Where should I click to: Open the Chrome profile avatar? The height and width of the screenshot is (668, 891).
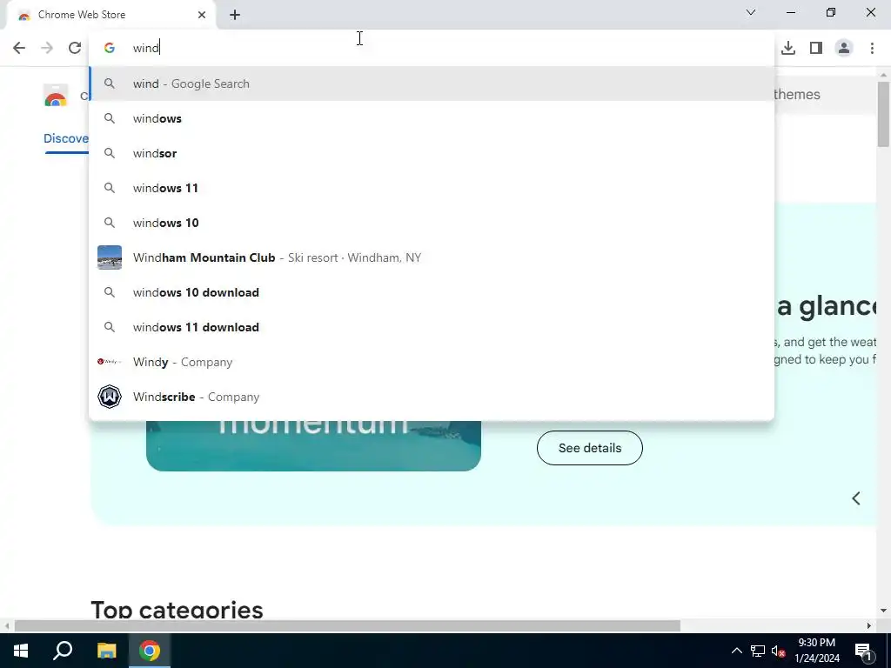(x=844, y=48)
